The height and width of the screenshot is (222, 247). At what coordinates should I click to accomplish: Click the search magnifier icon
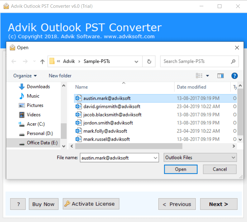pos(233,61)
